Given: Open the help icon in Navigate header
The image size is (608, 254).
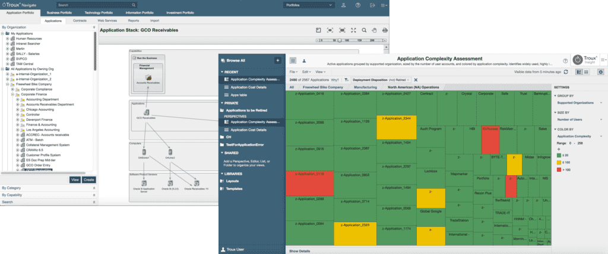Looking at the screenshot, I should pyautogui.click(x=358, y=5).
